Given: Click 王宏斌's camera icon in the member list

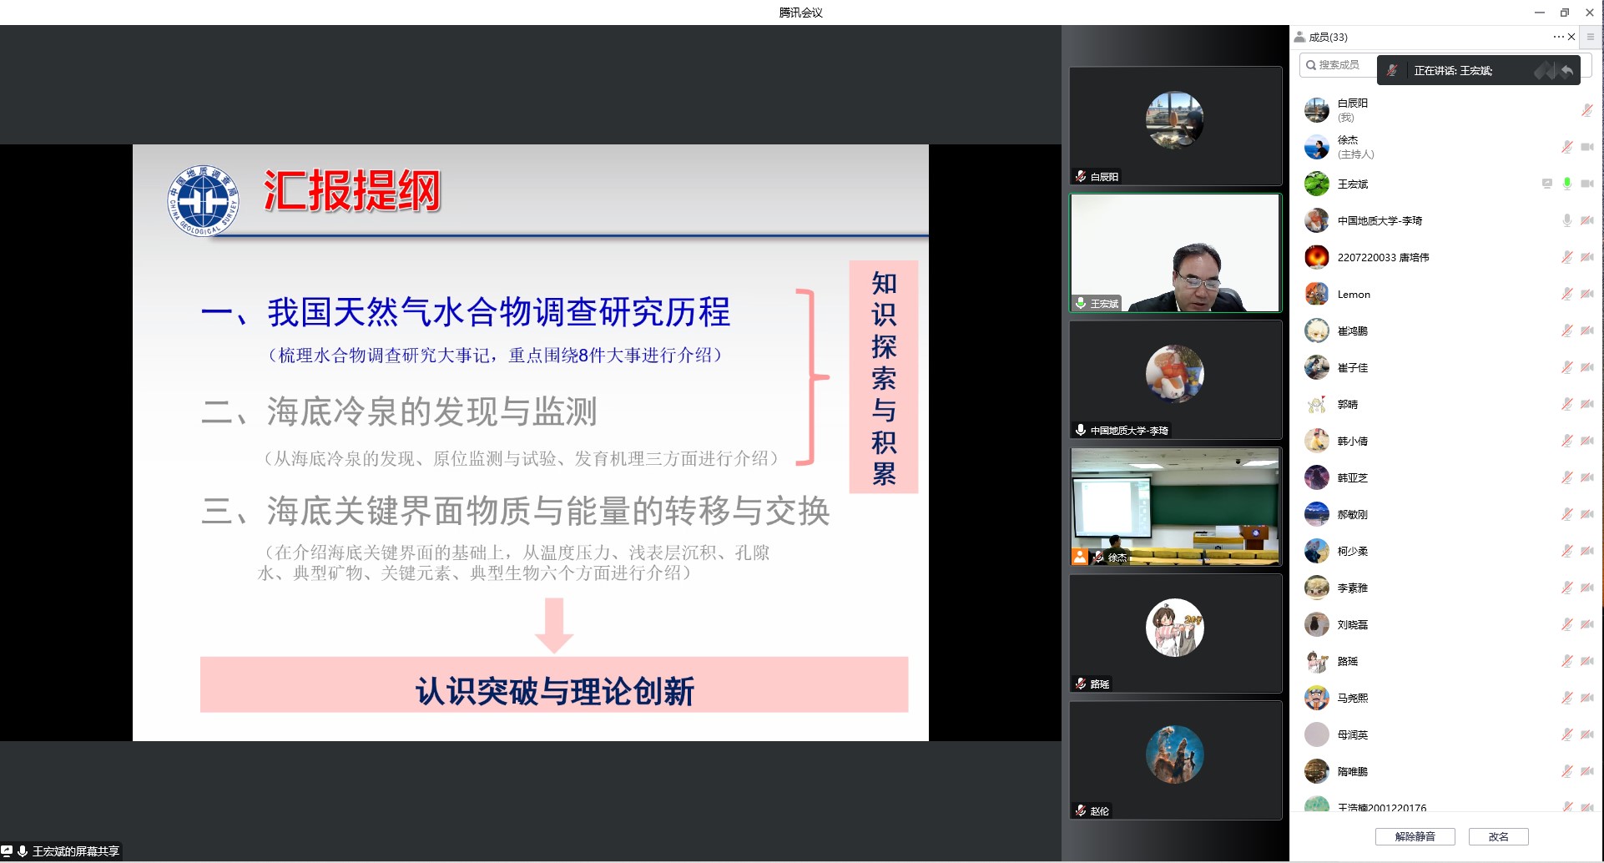Looking at the screenshot, I should click(x=1587, y=184).
